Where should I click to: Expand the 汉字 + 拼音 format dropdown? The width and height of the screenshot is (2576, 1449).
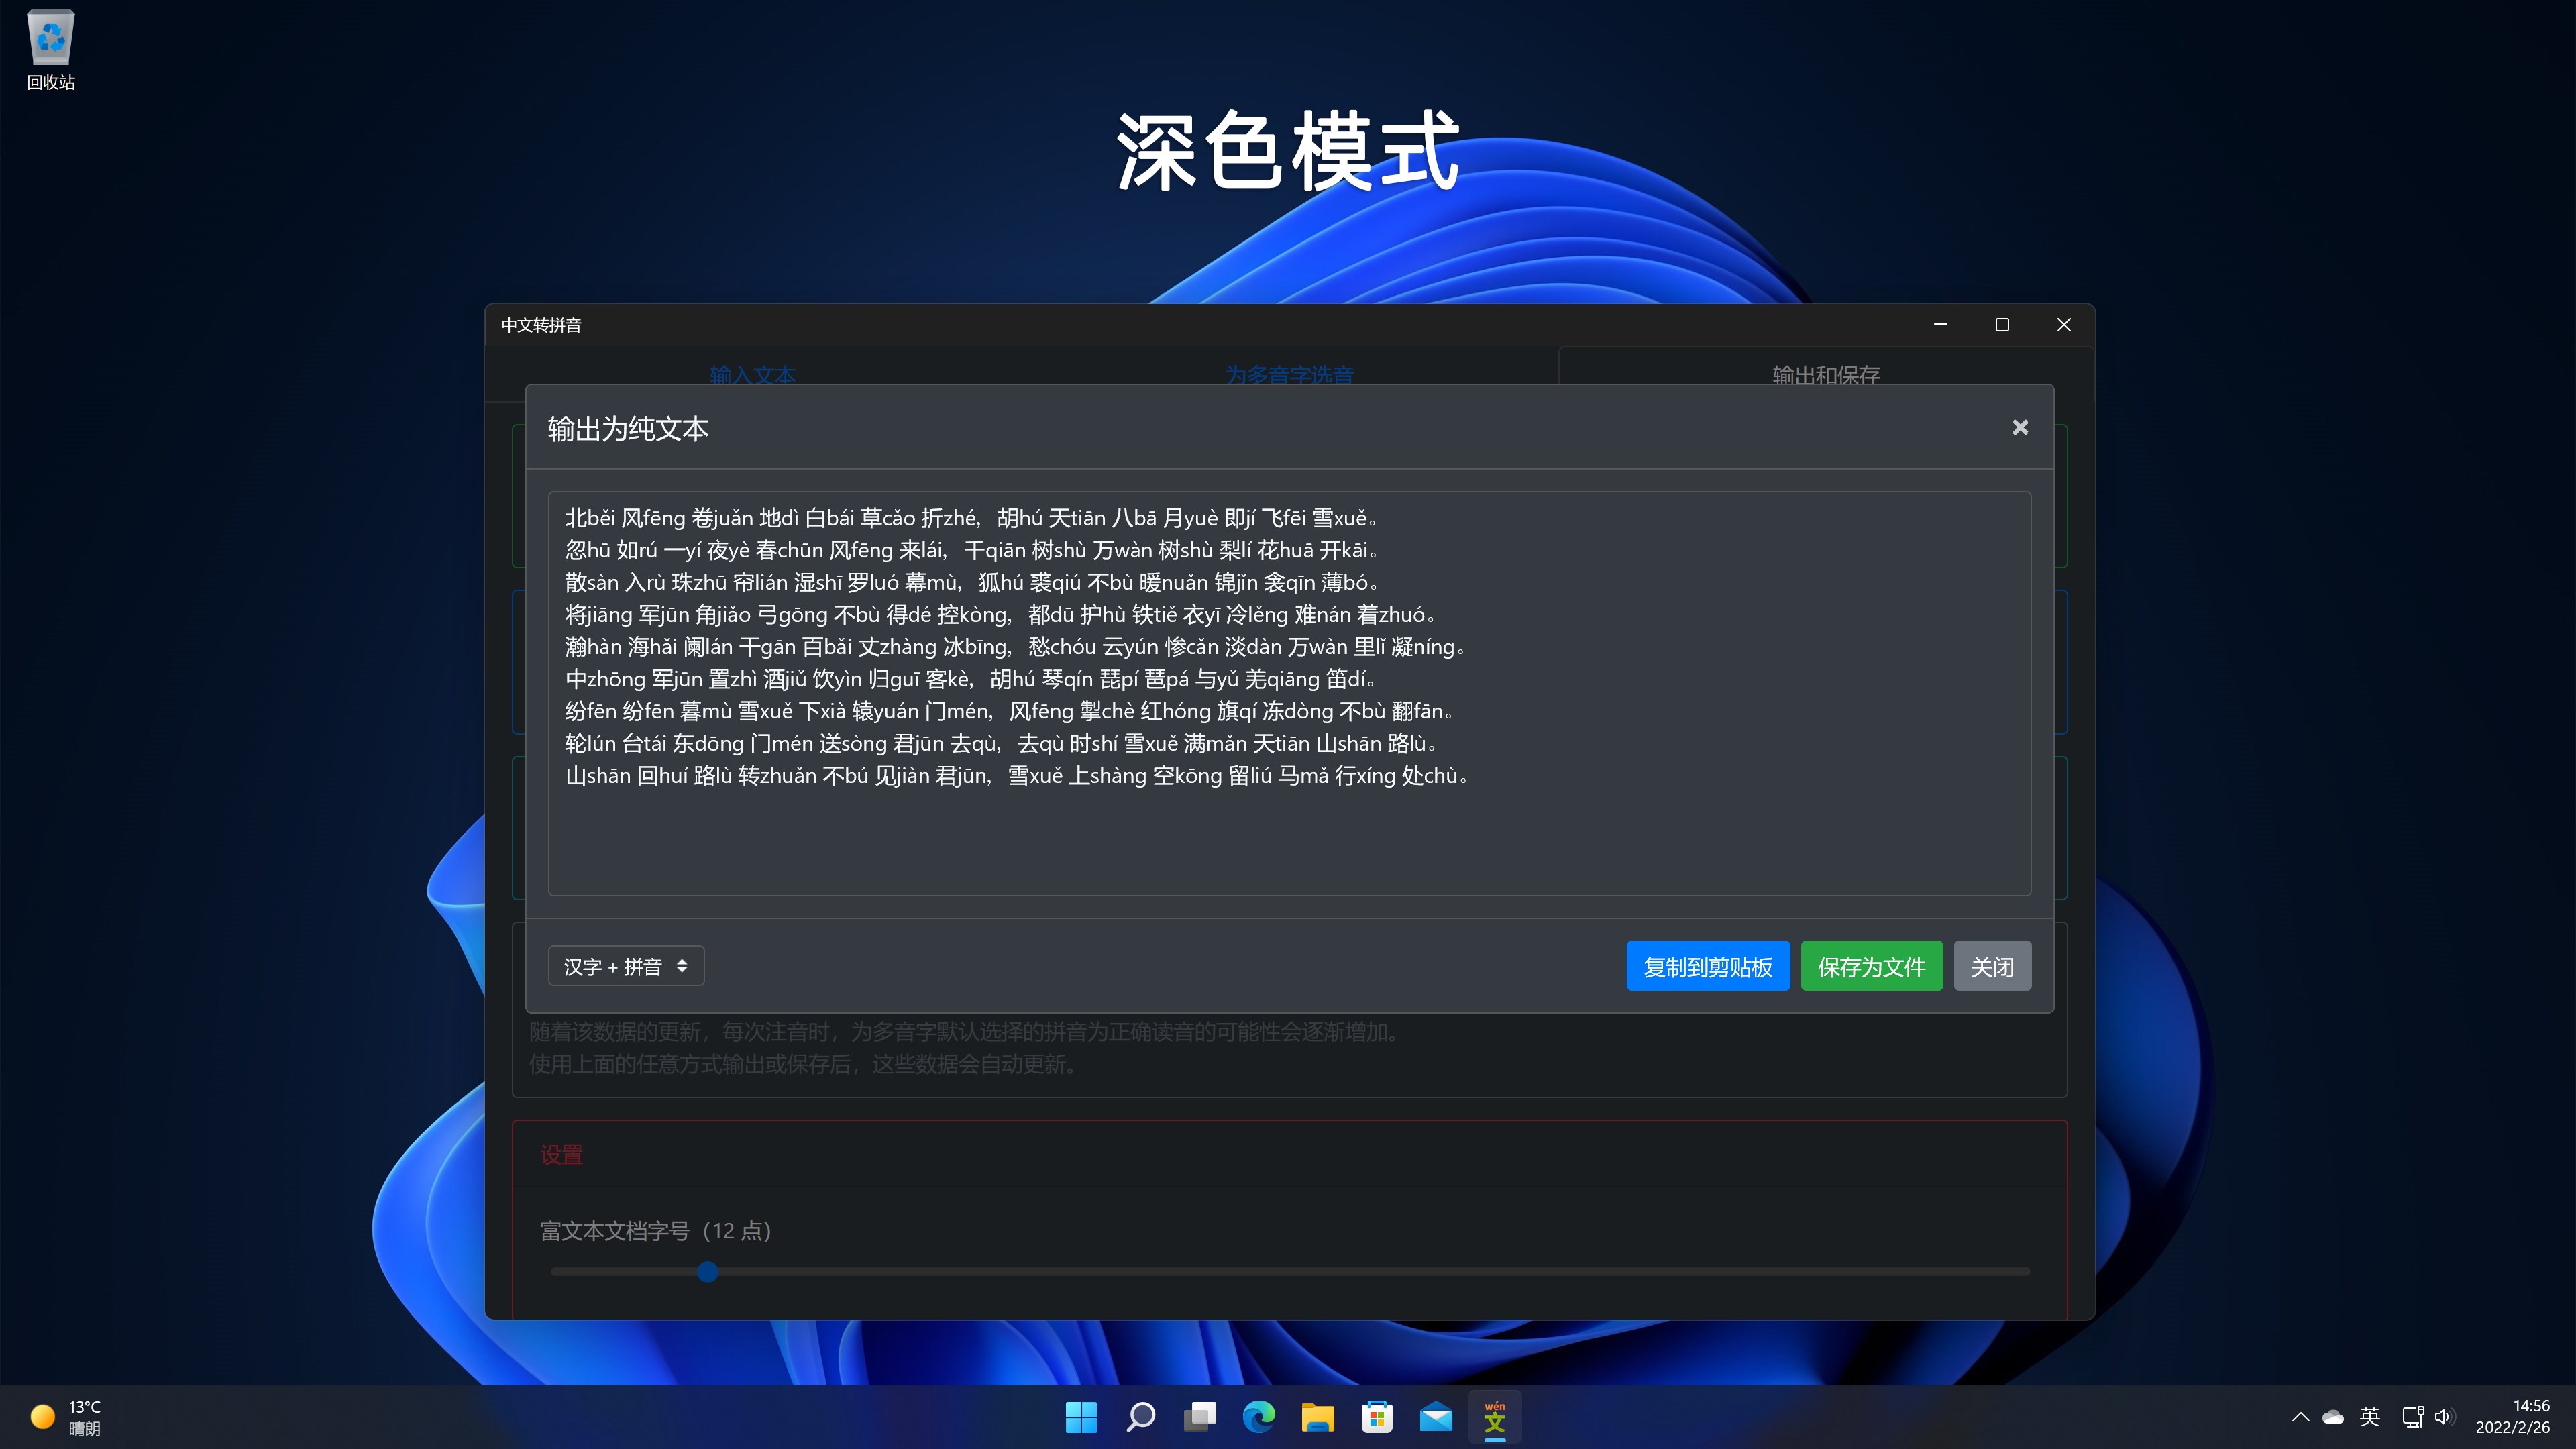(x=625, y=966)
